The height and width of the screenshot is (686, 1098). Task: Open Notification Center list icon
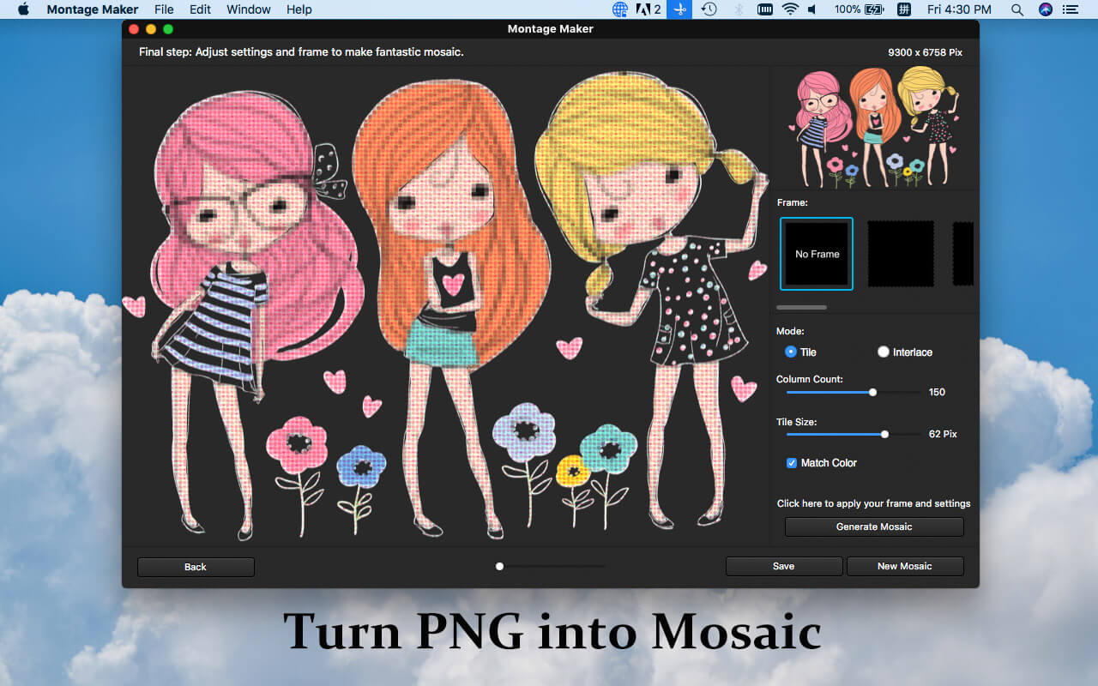point(1070,9)
